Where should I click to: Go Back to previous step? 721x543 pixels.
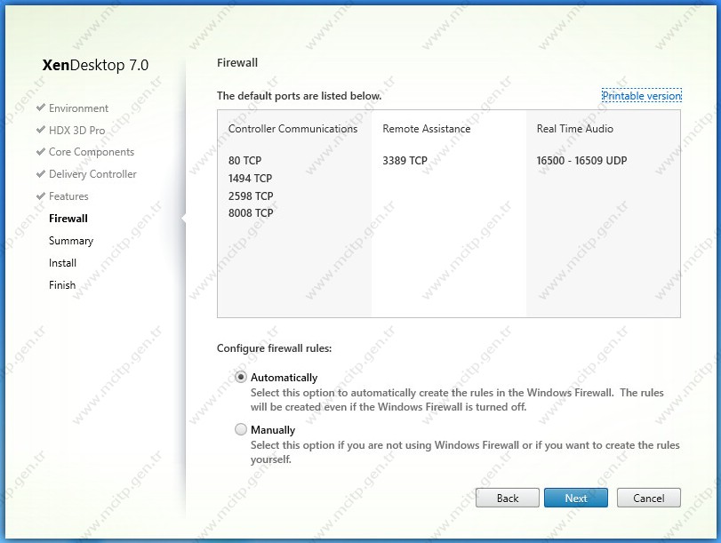(x=507, y=498)
